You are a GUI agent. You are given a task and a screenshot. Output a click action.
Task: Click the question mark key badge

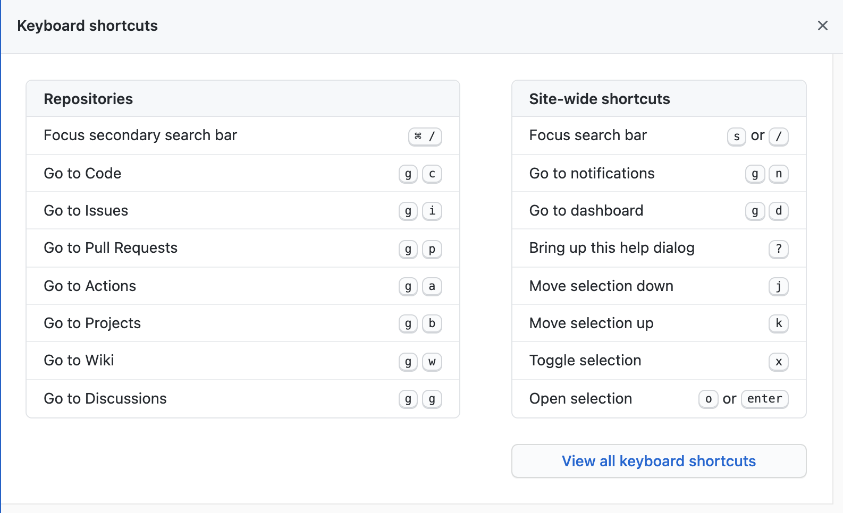pyautogui.click(x=779, y=249)
